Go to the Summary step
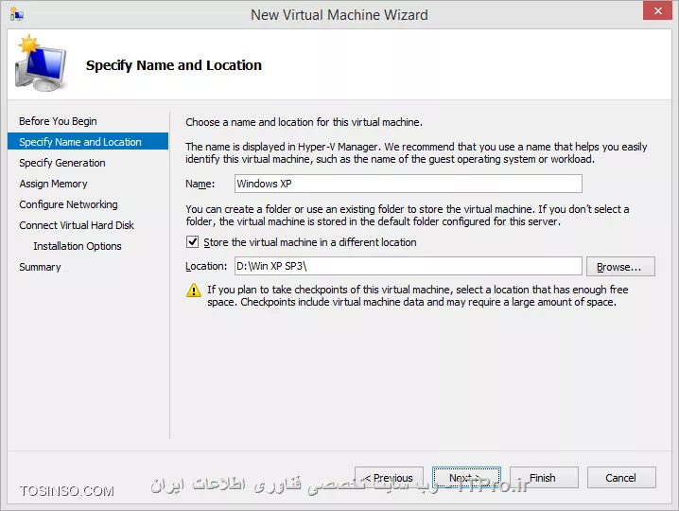This screenshot has width=679, height=511. 40,267
